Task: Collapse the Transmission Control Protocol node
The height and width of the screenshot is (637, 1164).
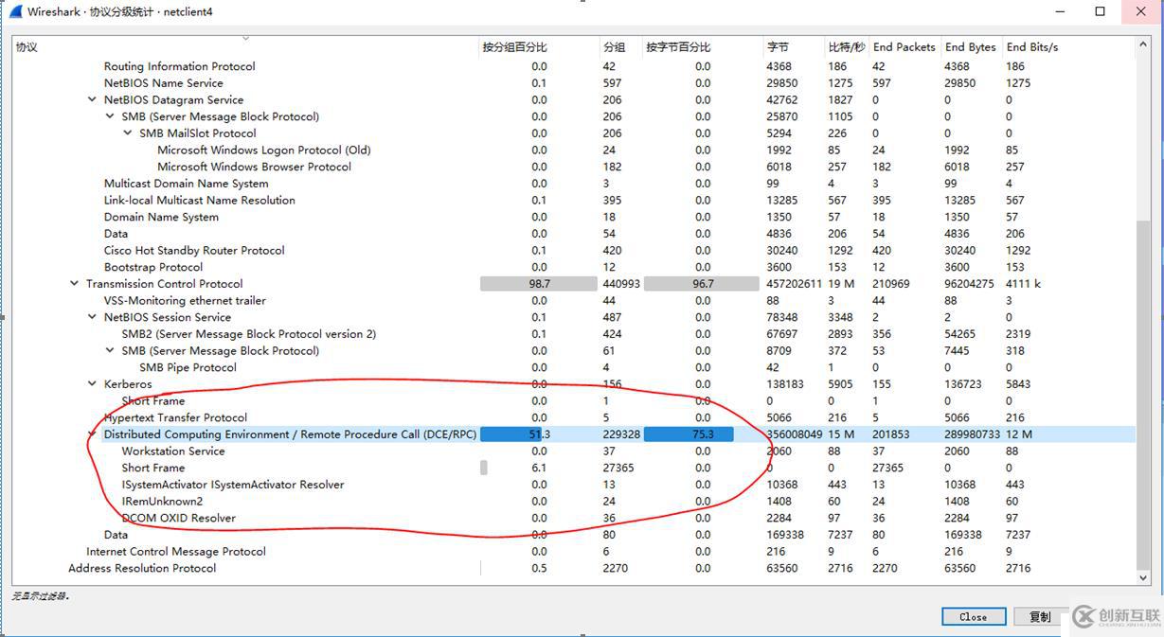Action: coord(74,284)
